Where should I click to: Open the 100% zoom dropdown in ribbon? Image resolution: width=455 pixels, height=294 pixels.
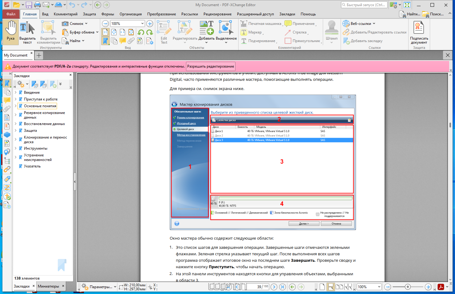tap(143, 24)
